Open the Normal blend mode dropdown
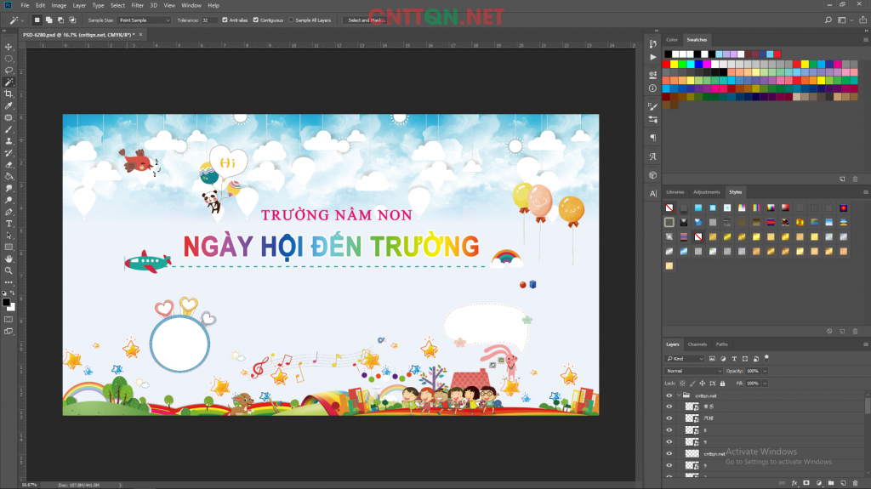Image resolution: width=871 pixels, height=489 pixels. click(x=693, y=371)
